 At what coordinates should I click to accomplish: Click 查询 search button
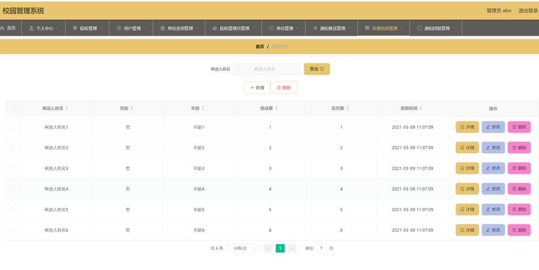tap(317, 69)
